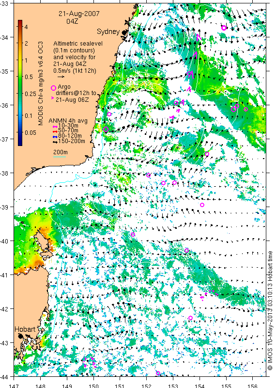The height and width of the screenshot is (388, 276).
Task: Click color bar tick label '0.05'
Action: click(x=31, y=132)
